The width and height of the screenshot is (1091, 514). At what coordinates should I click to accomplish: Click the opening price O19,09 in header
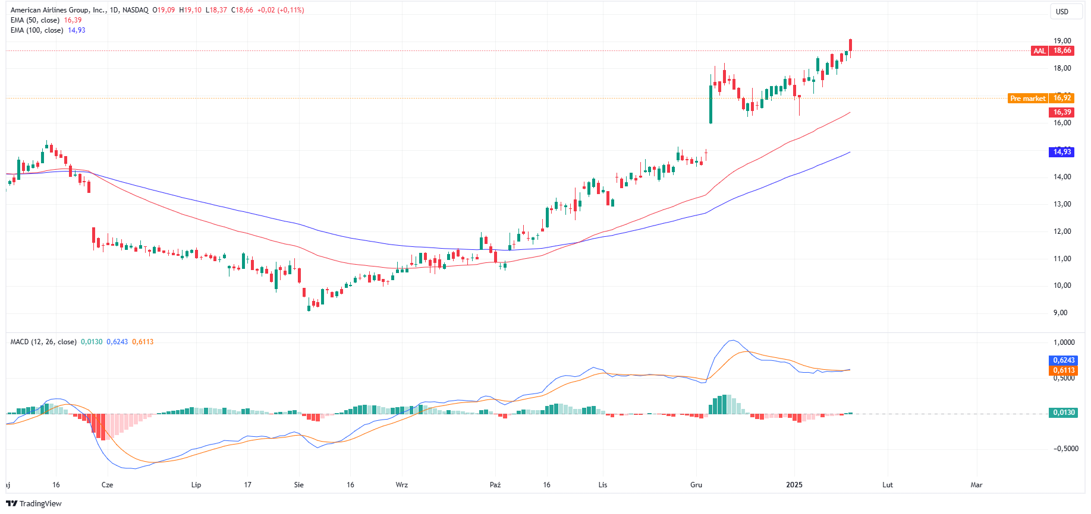click(x=164, y=10)
